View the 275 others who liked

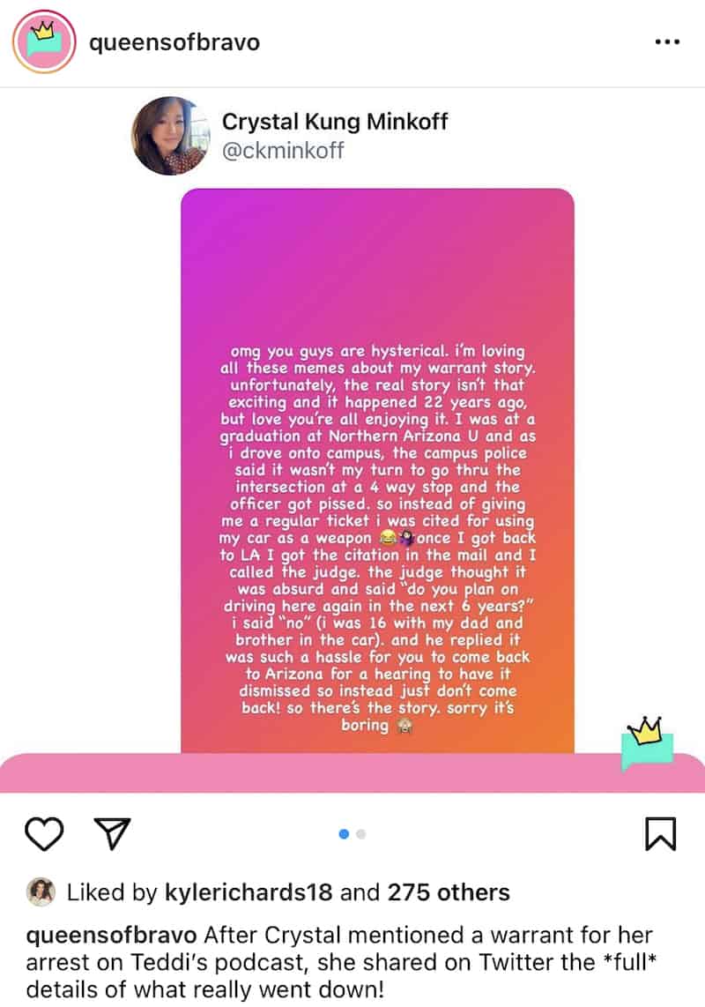coord(449,892)
